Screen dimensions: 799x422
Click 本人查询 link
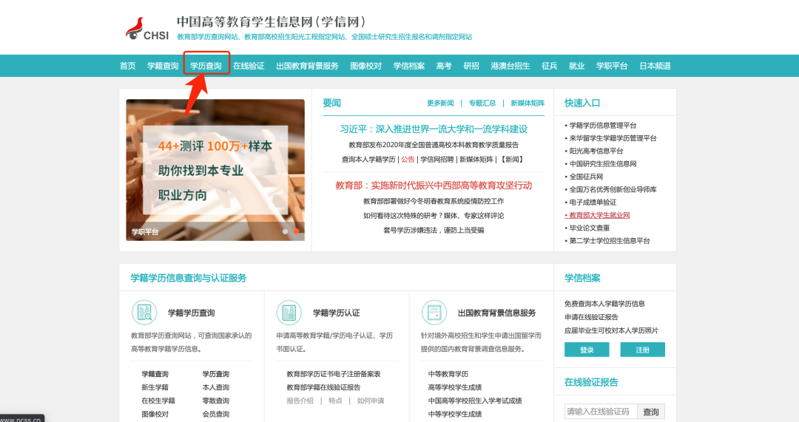click(215, 387)
